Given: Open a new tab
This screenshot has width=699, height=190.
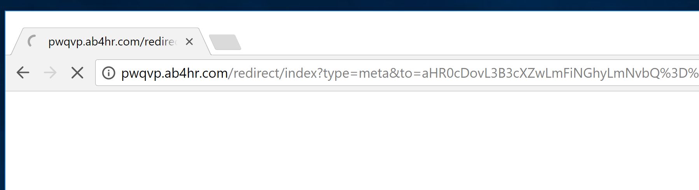Looking at the screenshot, I should point(225,42).
